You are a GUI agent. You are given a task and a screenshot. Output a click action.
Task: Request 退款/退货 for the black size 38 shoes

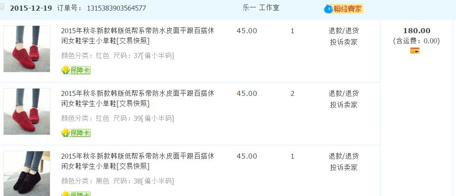pyautogui.click(x=343, y=156)
